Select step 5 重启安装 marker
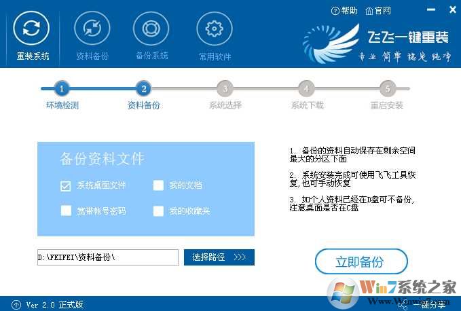Screen dimensions: 461x311 tap(388, 88)
